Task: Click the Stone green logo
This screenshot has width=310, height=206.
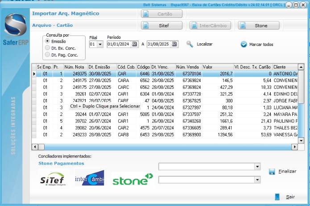Action: point(132,181)
